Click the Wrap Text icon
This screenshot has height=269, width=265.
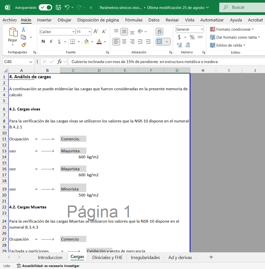coord(159,31)
